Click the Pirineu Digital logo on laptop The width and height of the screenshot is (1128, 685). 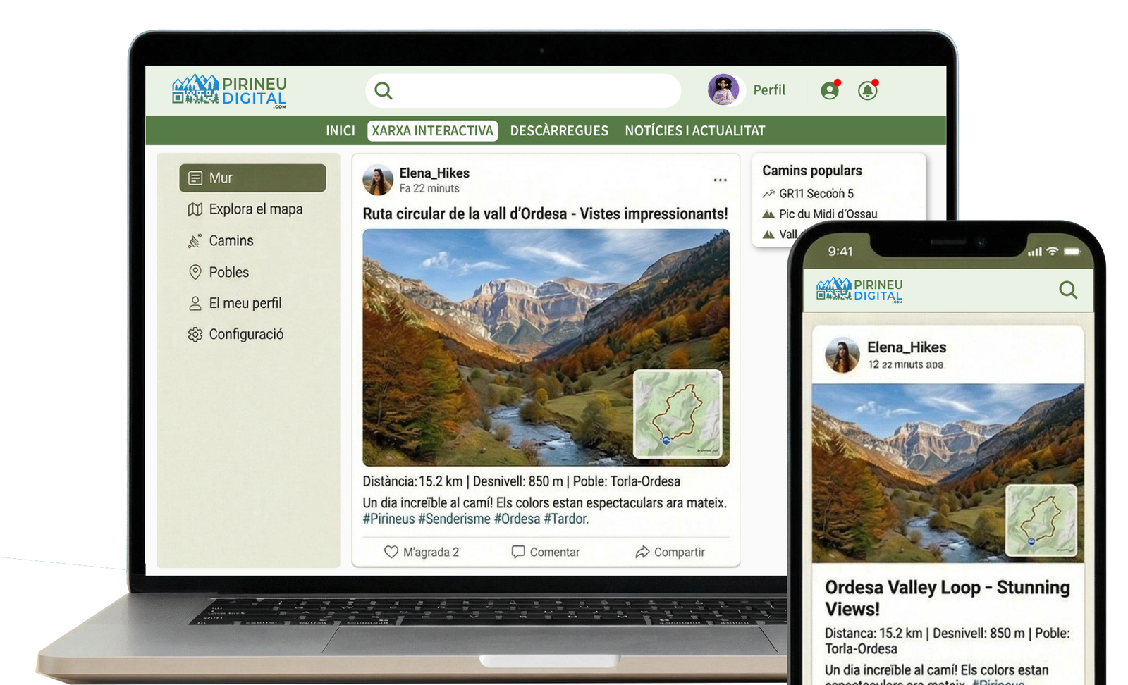[x=230, y=92]
